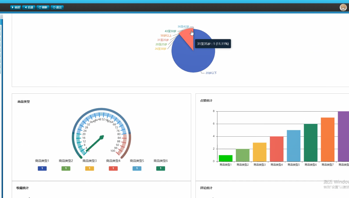This screenshot has height=198, width=349.
Task: Click the blue swatch under 商品类型1
Action: click(42, 168)
